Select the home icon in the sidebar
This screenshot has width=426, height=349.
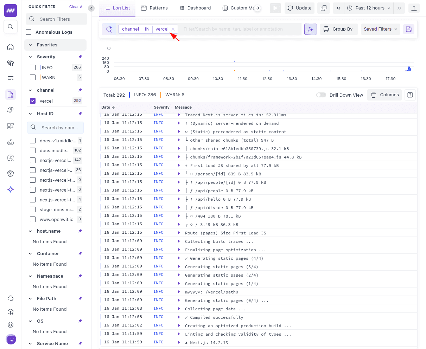11,47
